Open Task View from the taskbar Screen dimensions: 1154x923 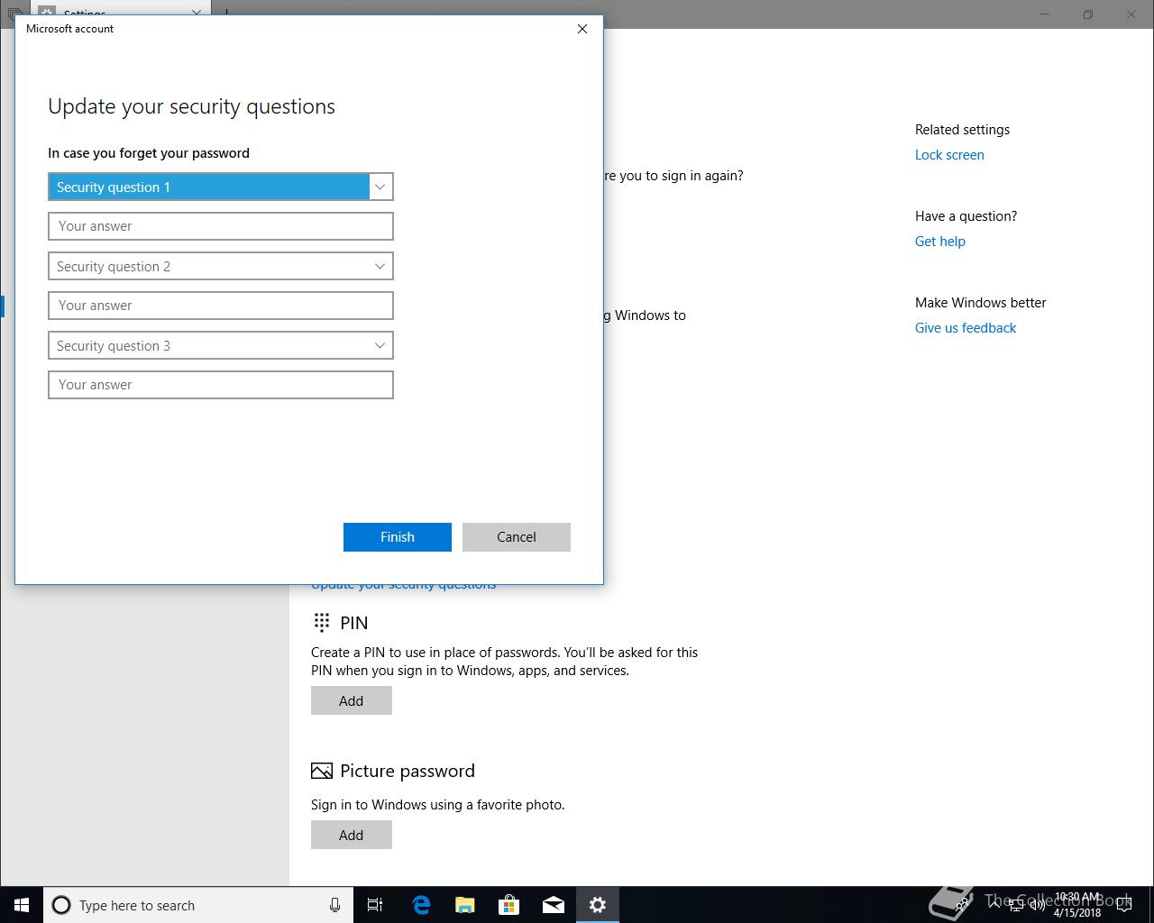click(x=375, y=905)
